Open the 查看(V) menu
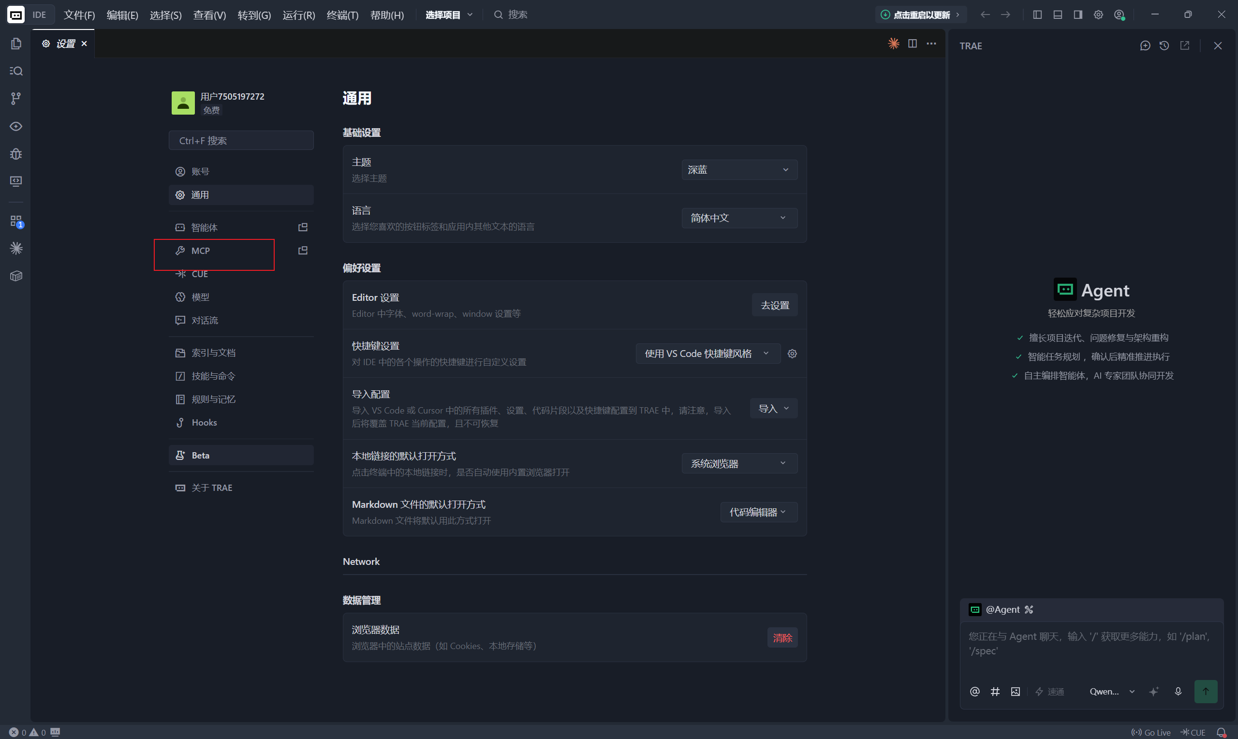1238x739 pixels. (209, 15)
